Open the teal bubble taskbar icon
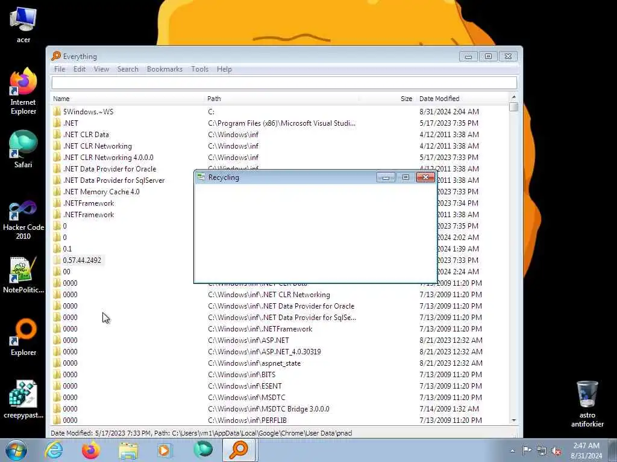The image size is (617, 462). [x=203, y=449]
